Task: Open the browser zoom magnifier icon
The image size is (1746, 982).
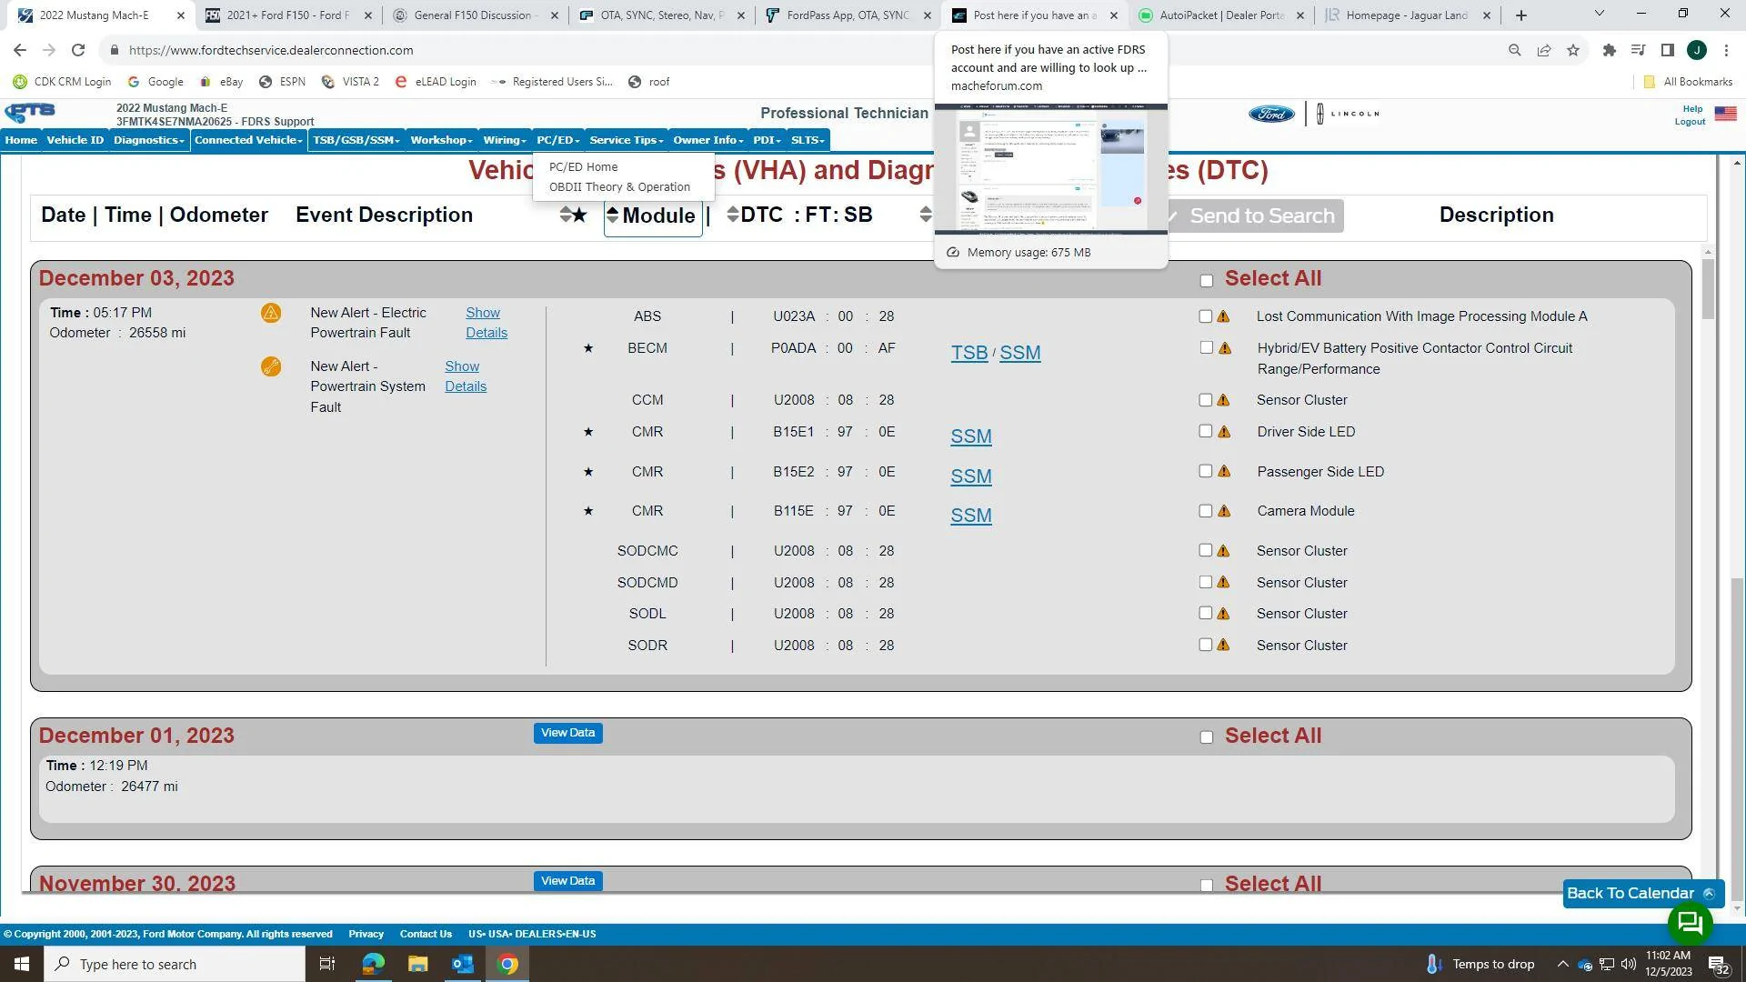Action: coord(1514,50)
